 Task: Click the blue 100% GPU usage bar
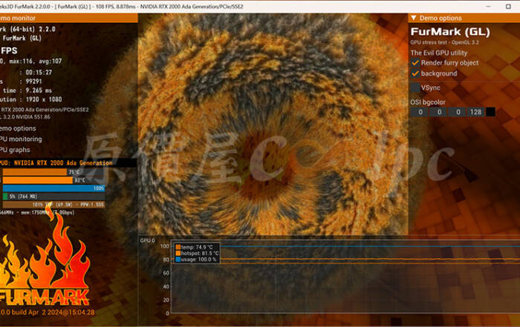(53, 188)
